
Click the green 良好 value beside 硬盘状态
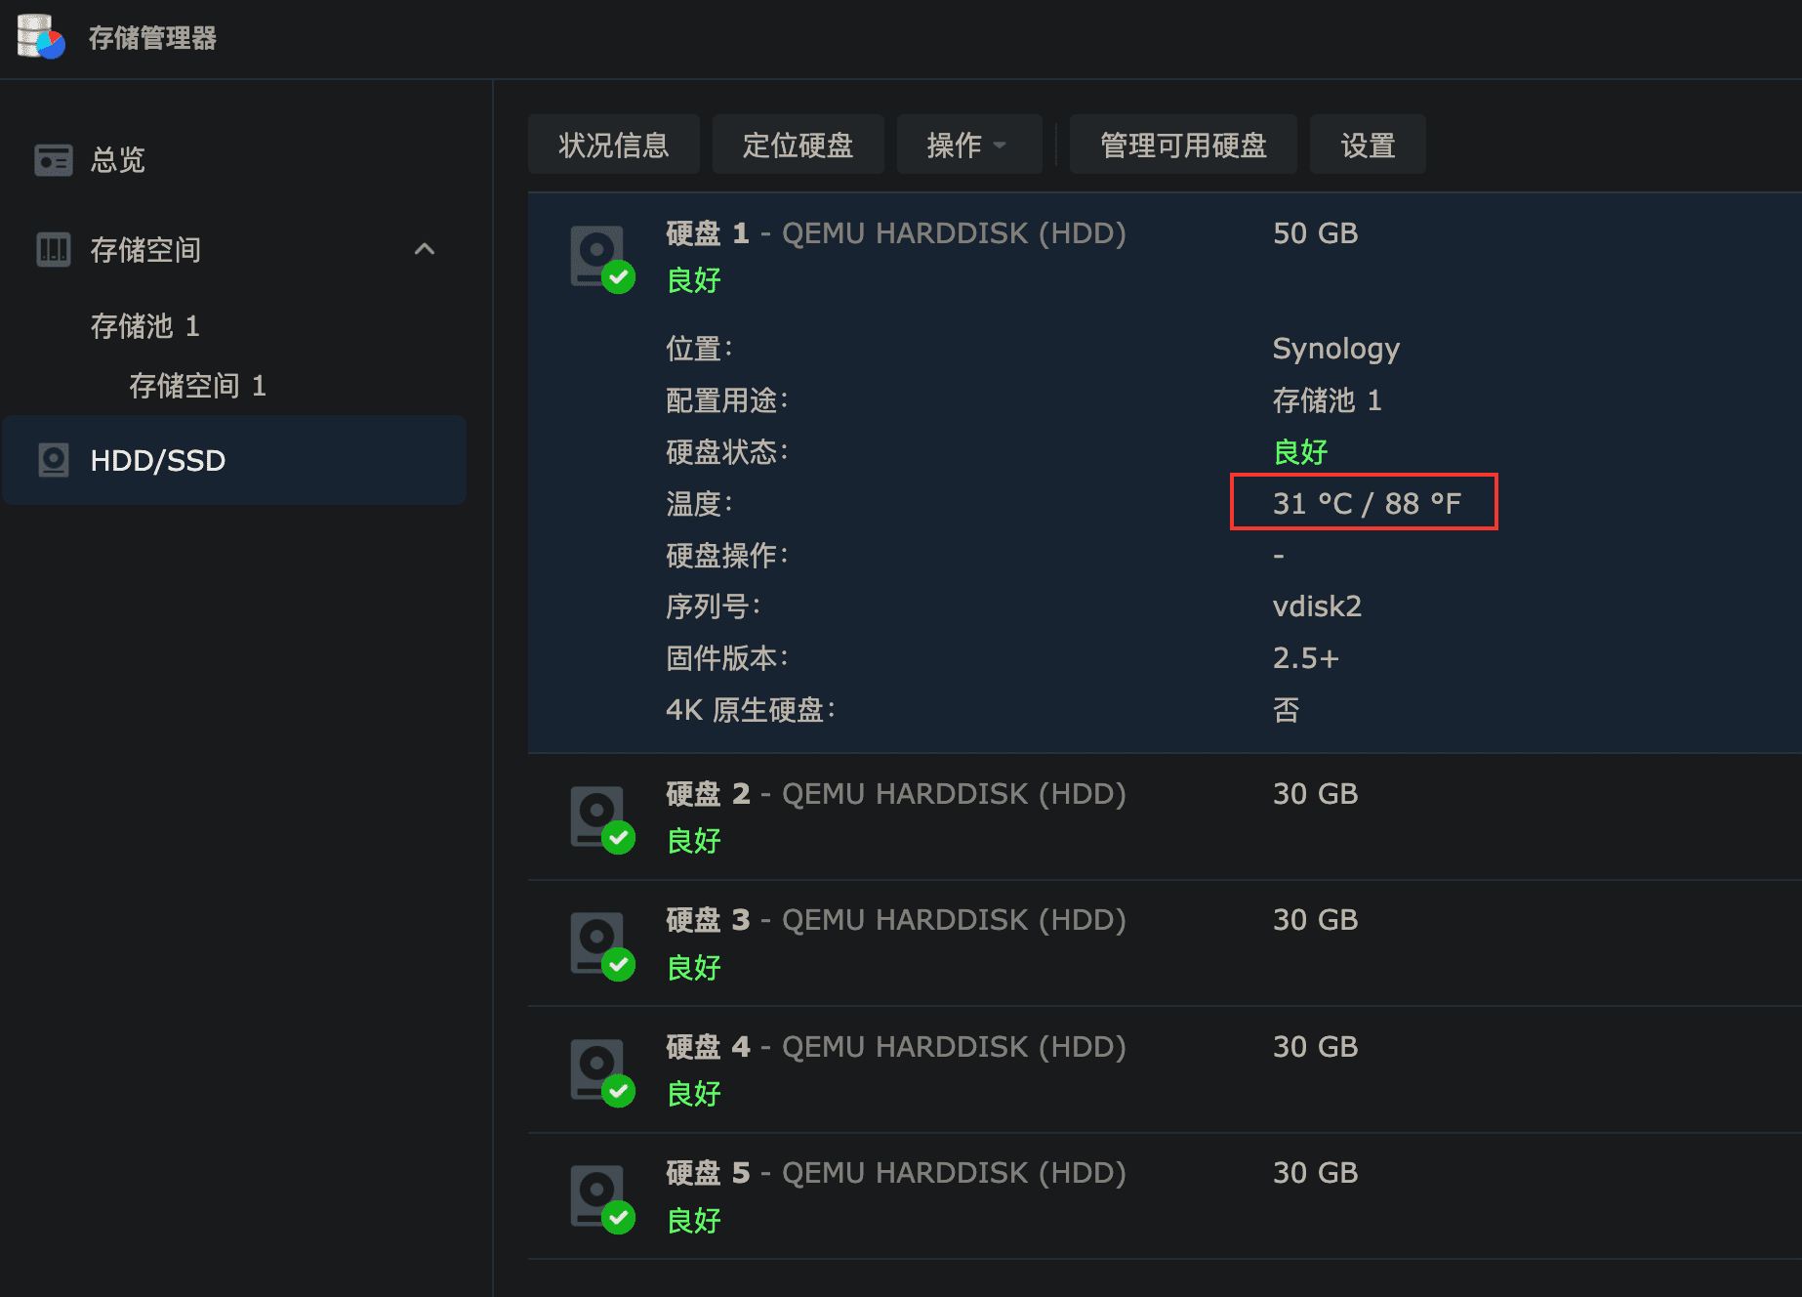tap(1300, 452)
